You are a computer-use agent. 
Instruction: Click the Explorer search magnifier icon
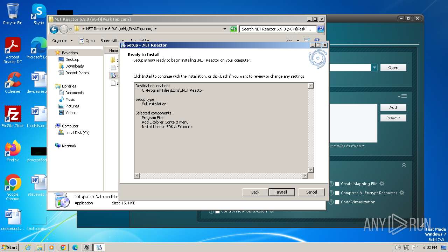point(320,29)
